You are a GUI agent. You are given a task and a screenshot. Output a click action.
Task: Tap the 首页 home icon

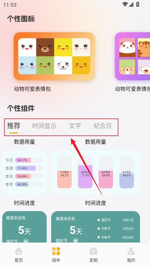pyautogui.click(x=19, y=251)
